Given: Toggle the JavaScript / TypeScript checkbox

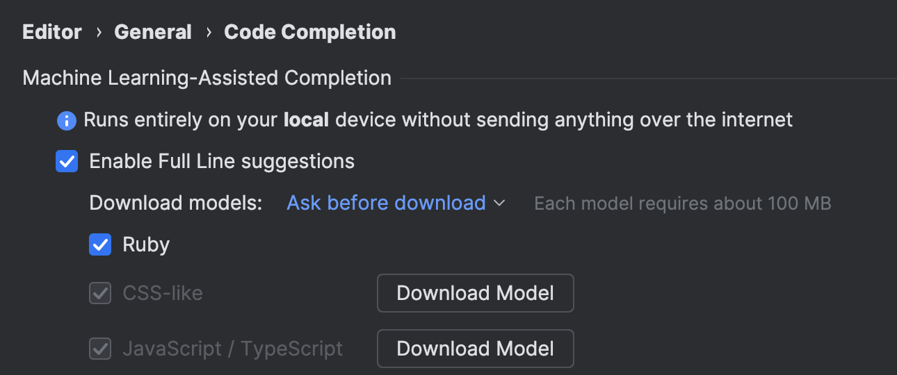Looking at the screenshot, I should click(x=100, y=349).
